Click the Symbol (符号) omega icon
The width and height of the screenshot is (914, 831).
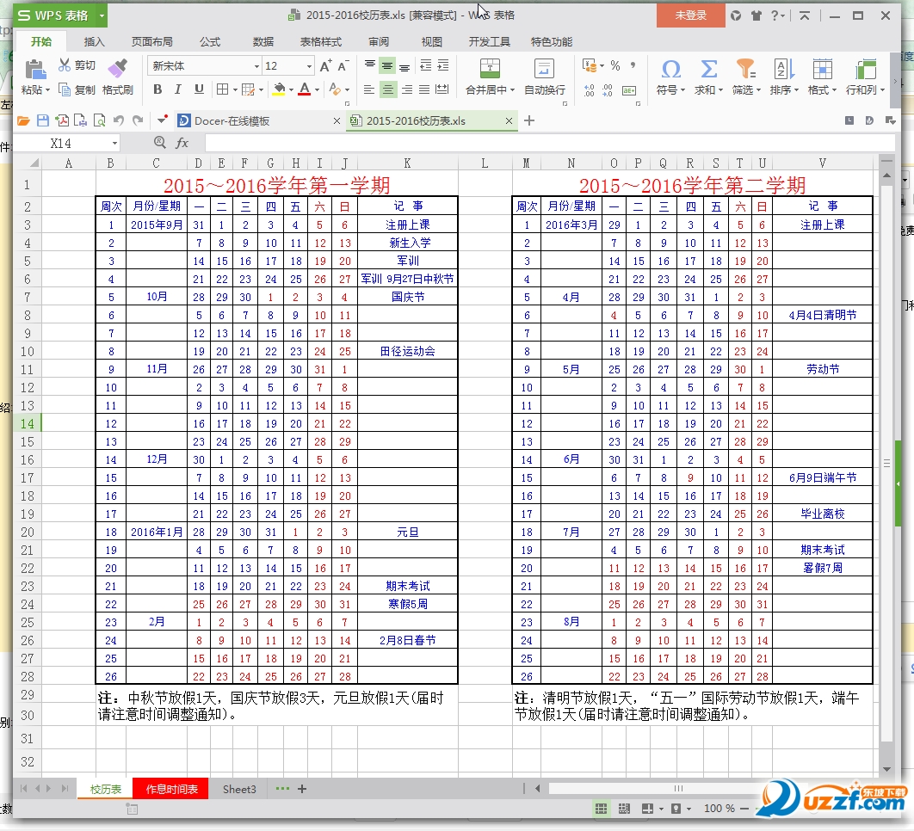(671, 70)
